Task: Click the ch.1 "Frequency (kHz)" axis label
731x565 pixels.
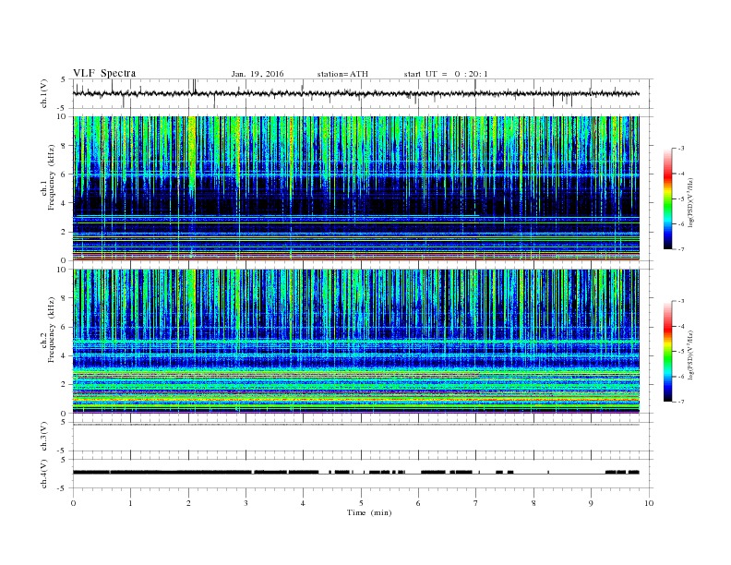Action: [51, 177]
